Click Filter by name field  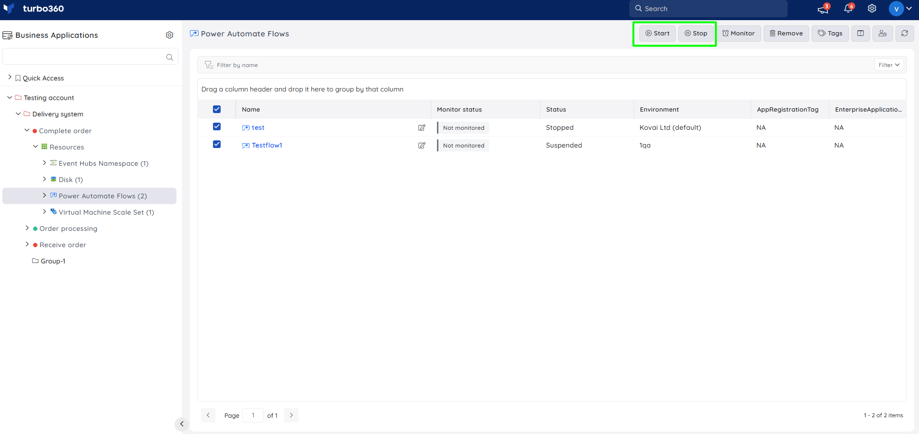[535, 65]
